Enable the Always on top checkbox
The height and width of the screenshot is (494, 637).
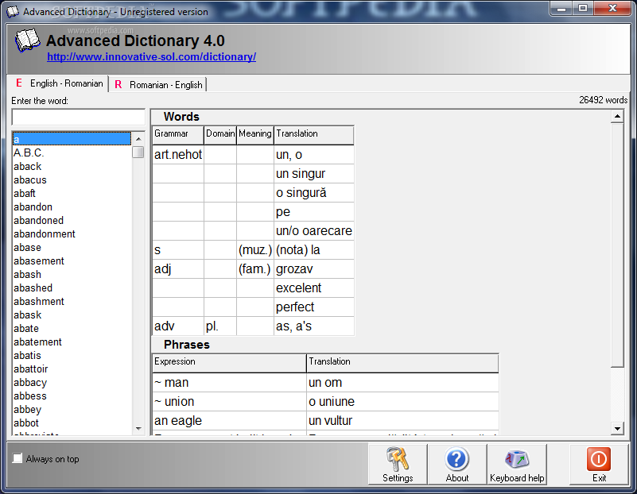click(17, 458)
